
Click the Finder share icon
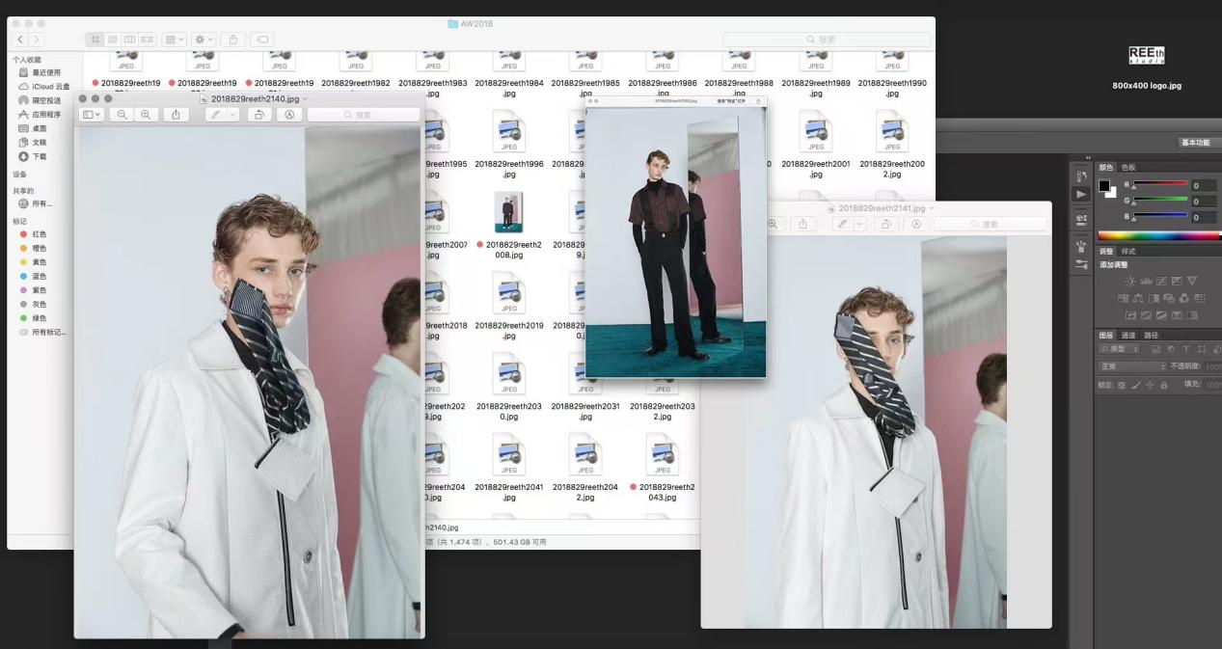coord(232,40)
